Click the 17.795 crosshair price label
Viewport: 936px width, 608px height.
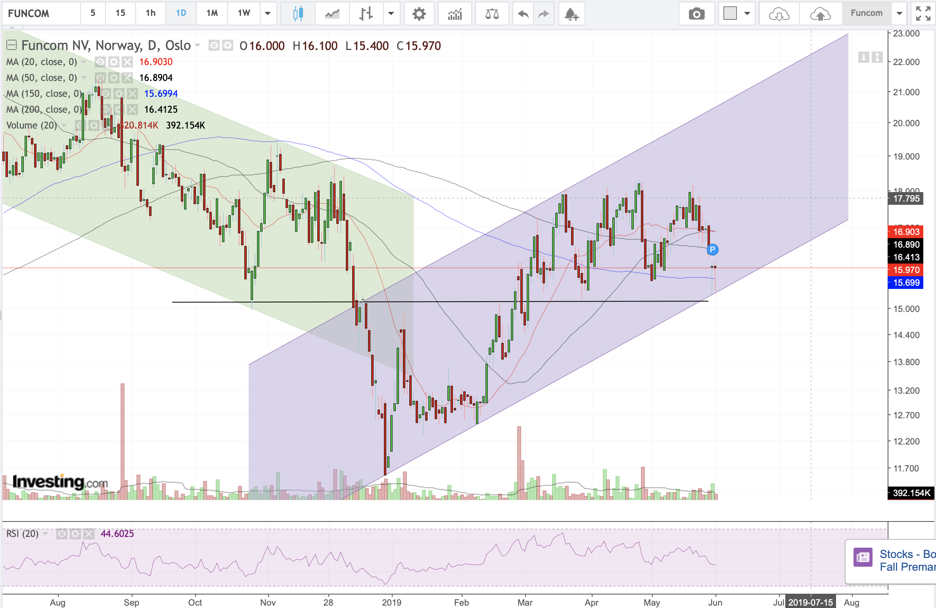tap(906, 198)
